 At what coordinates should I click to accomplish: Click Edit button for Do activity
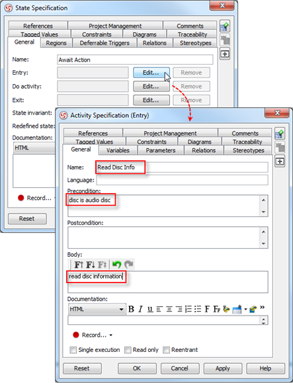pos(151,86)
